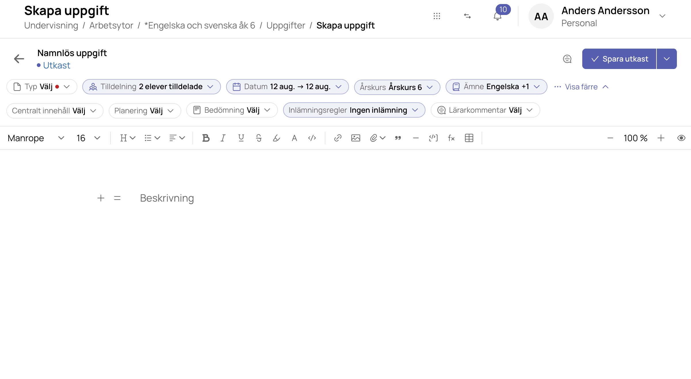Open notifications bell with 10 badge
The image size is (691, 379).
tap(498, 16)
